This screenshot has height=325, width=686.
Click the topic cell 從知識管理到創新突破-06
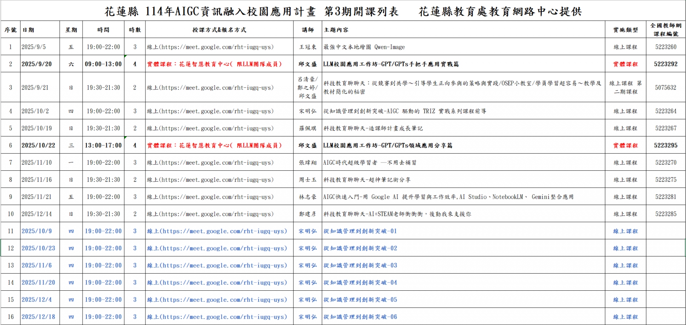pyautogui.click(x=360, y=317)
